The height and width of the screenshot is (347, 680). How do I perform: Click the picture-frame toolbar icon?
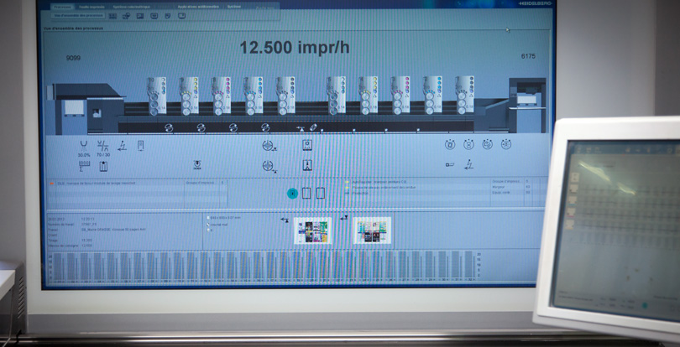(140, 16)
